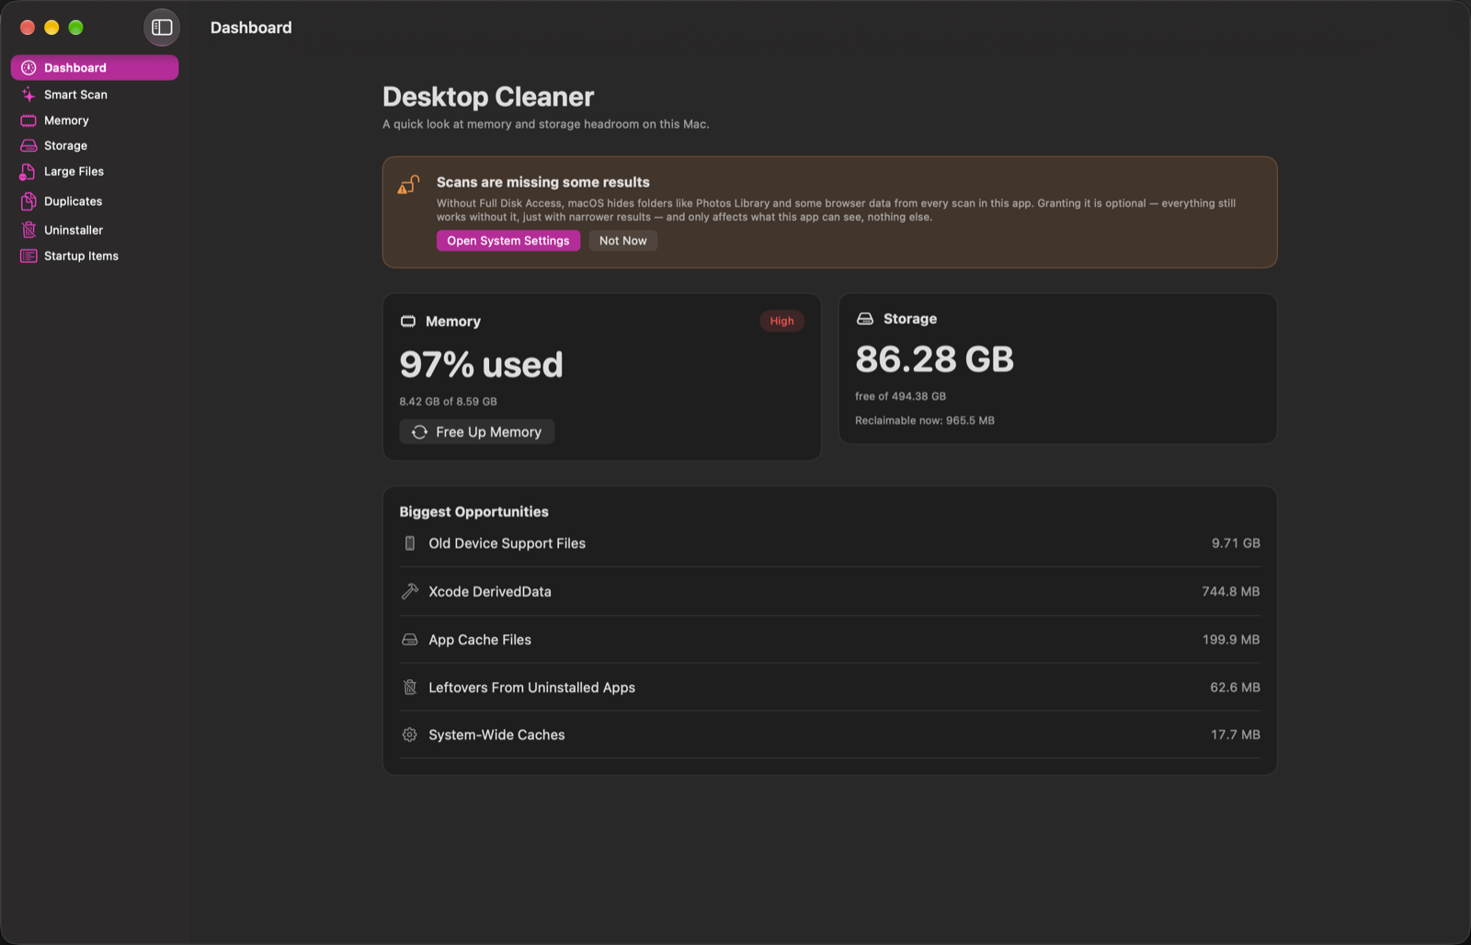Click the High memory status badge
1471x945 pixels.
tap(781, 321)
